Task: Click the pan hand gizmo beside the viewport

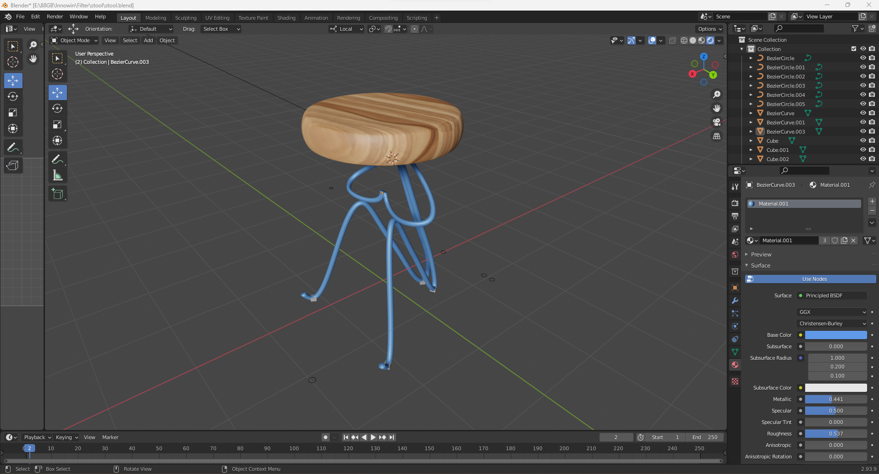Action: (716, 108)
